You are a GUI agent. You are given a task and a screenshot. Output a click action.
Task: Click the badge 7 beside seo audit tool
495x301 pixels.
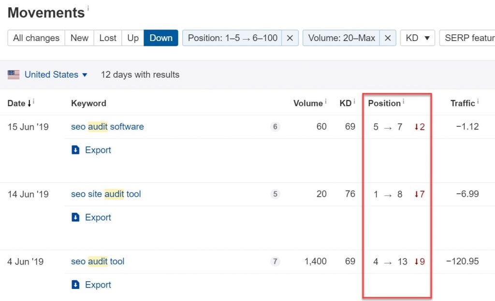[275, 261]
